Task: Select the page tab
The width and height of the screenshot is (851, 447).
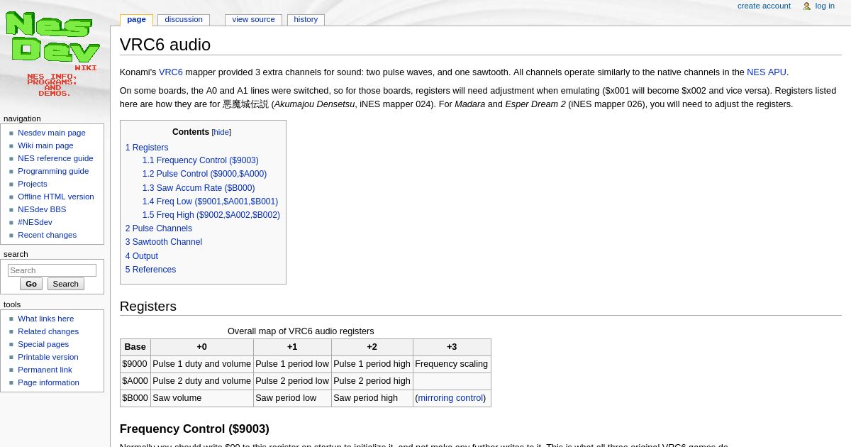Action: point(136,20)
